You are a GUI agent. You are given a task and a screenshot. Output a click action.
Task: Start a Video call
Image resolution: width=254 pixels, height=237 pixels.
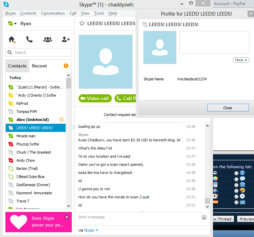95,98
